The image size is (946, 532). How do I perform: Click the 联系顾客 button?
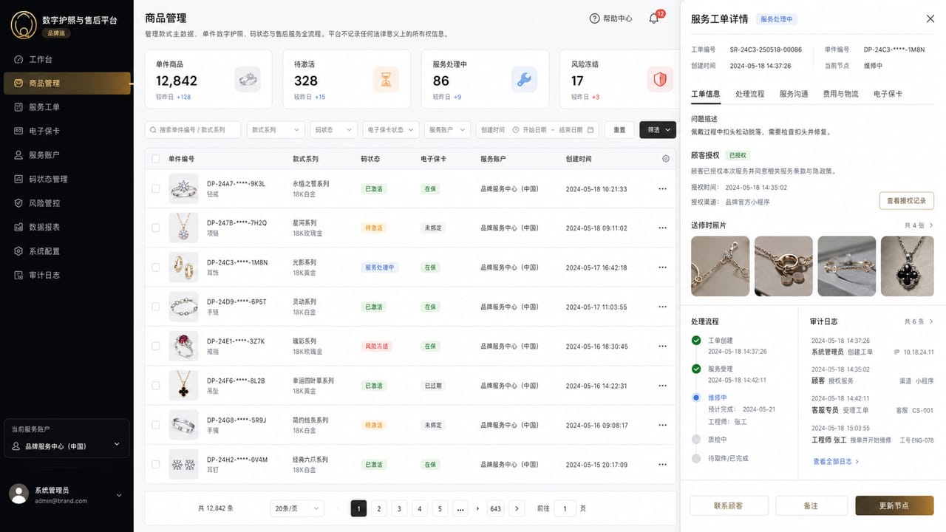pos(728,505)
